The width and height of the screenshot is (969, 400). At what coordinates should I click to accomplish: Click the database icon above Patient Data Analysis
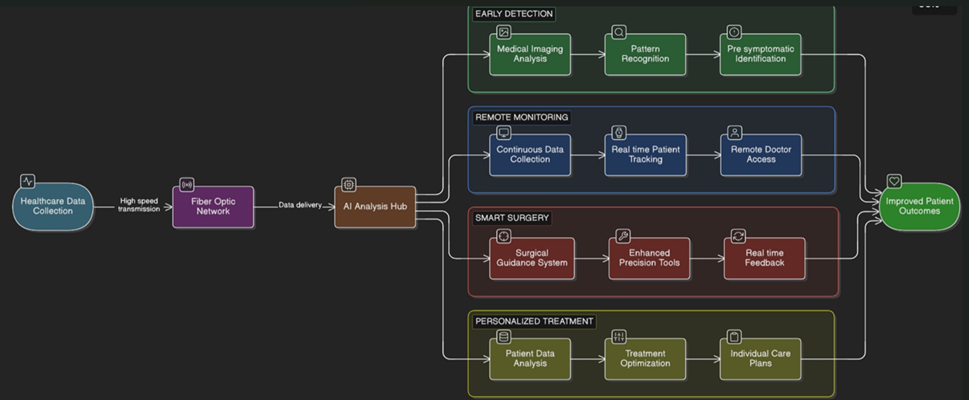(504, 336)
